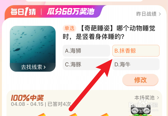168x116 pixels.
Task: Click the arrow after 去找线索
Action: (45, 67)
